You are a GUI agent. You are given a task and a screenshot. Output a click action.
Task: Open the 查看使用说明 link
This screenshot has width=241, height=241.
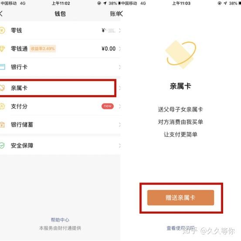point(180,228)
